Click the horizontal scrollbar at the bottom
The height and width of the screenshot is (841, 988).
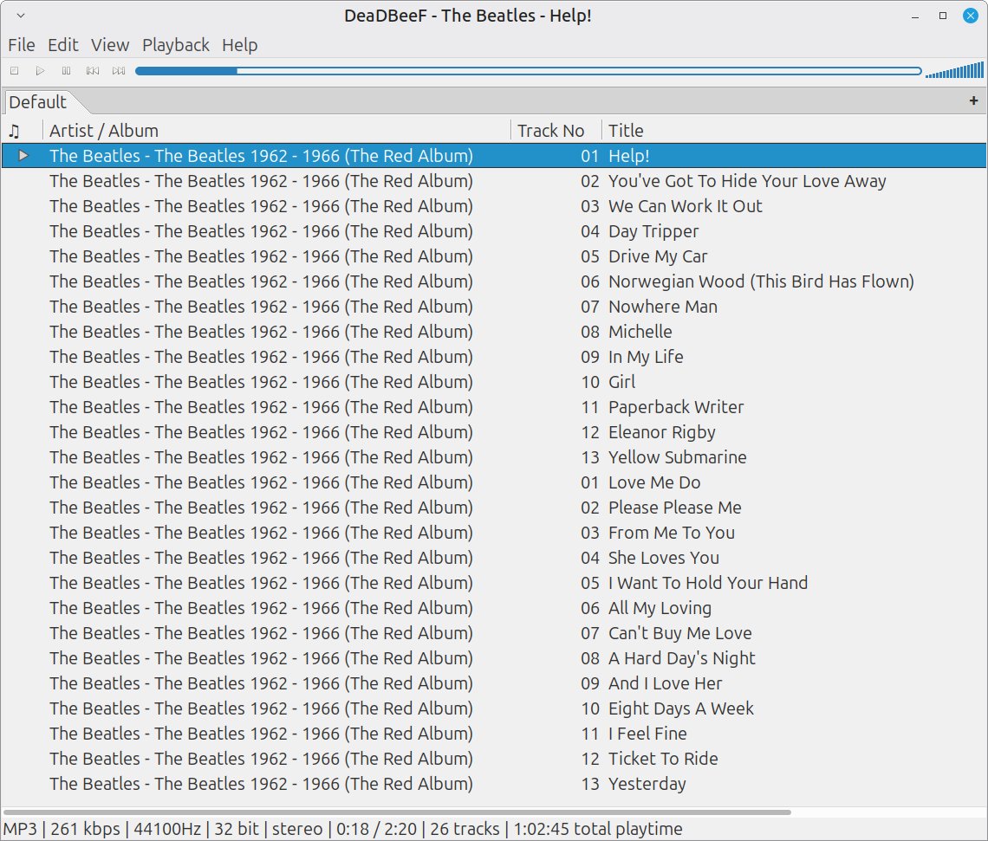click(x=397, y=812)
